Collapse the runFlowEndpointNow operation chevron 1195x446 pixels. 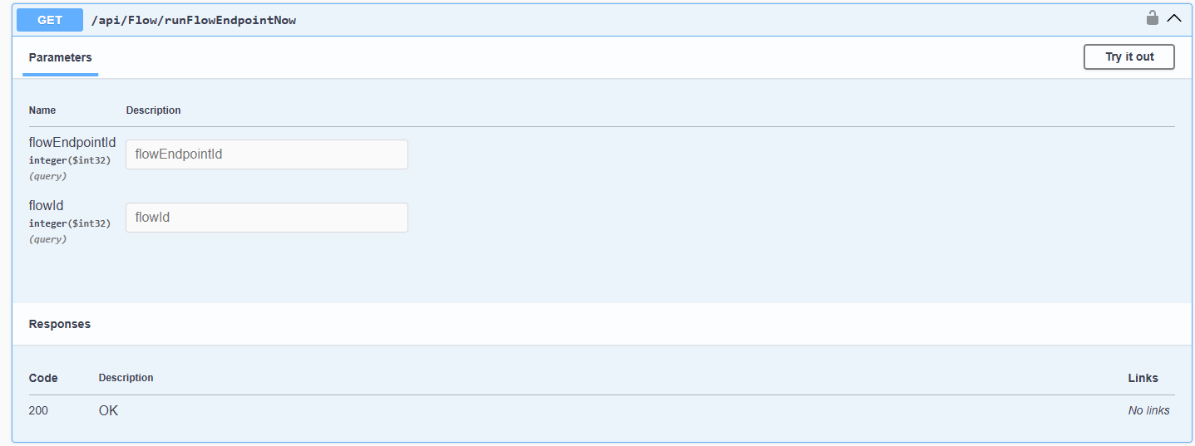click(x=1174, y=17)
